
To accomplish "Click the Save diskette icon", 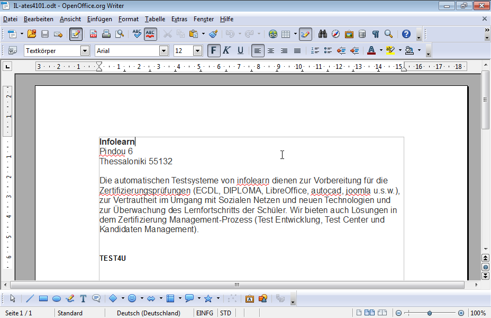I will pyautogui.click(x=45, y=34).
